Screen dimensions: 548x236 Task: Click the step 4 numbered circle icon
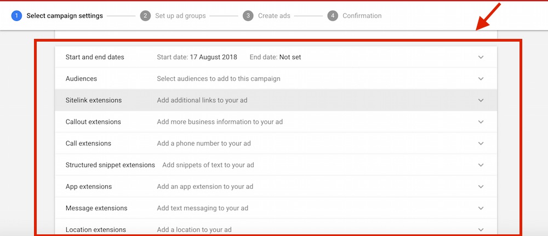pyautogui.click(x=333, y=16)
